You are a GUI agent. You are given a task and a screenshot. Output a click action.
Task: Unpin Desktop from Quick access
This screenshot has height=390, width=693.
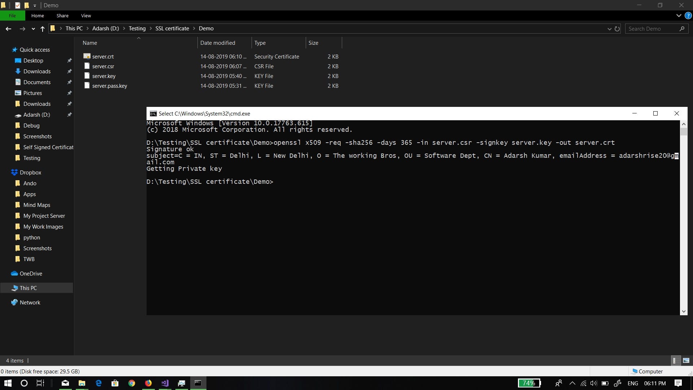pos(70,60)
